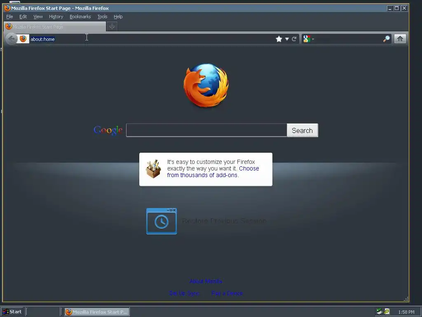Focus the Google search field on start page

(206, 130)
